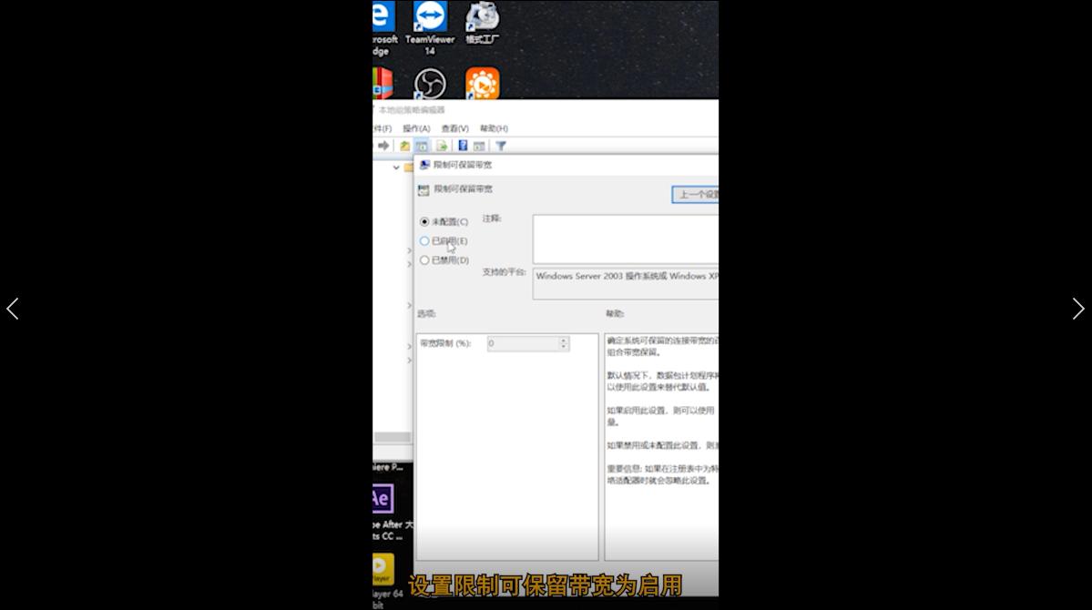The image size is (1092, 610).
Task: Select the 已禁用 radio button
Action: [x=424, y=259]
